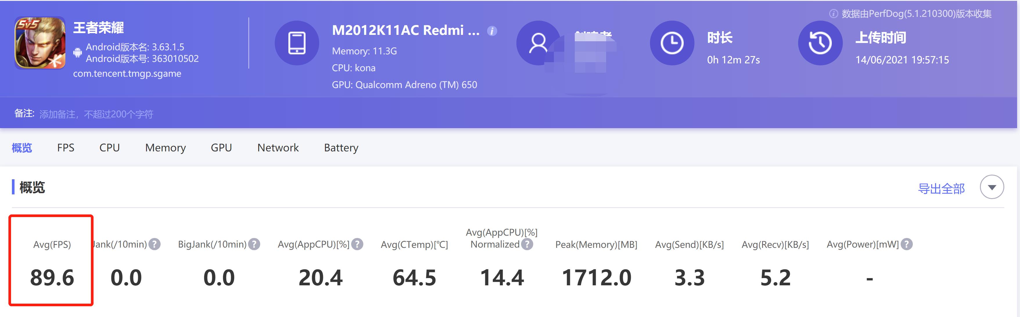Open help for Avg(AppCPU) Normalized
Screen dimensions: 1020x317
coord(527,244)
